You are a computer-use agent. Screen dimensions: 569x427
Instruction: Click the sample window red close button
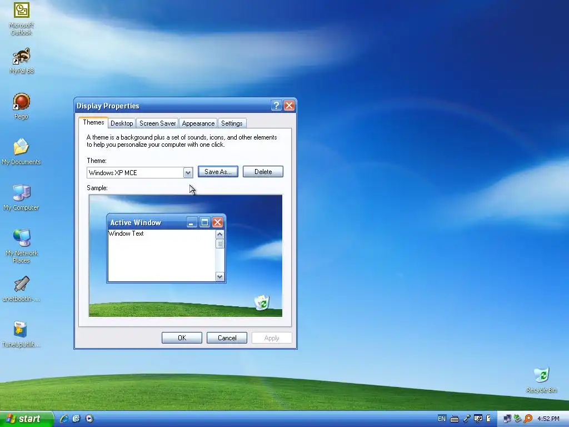[217, 222]
